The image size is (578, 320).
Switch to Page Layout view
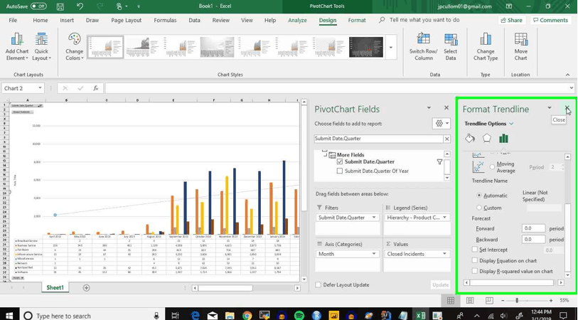coord(470,301)
